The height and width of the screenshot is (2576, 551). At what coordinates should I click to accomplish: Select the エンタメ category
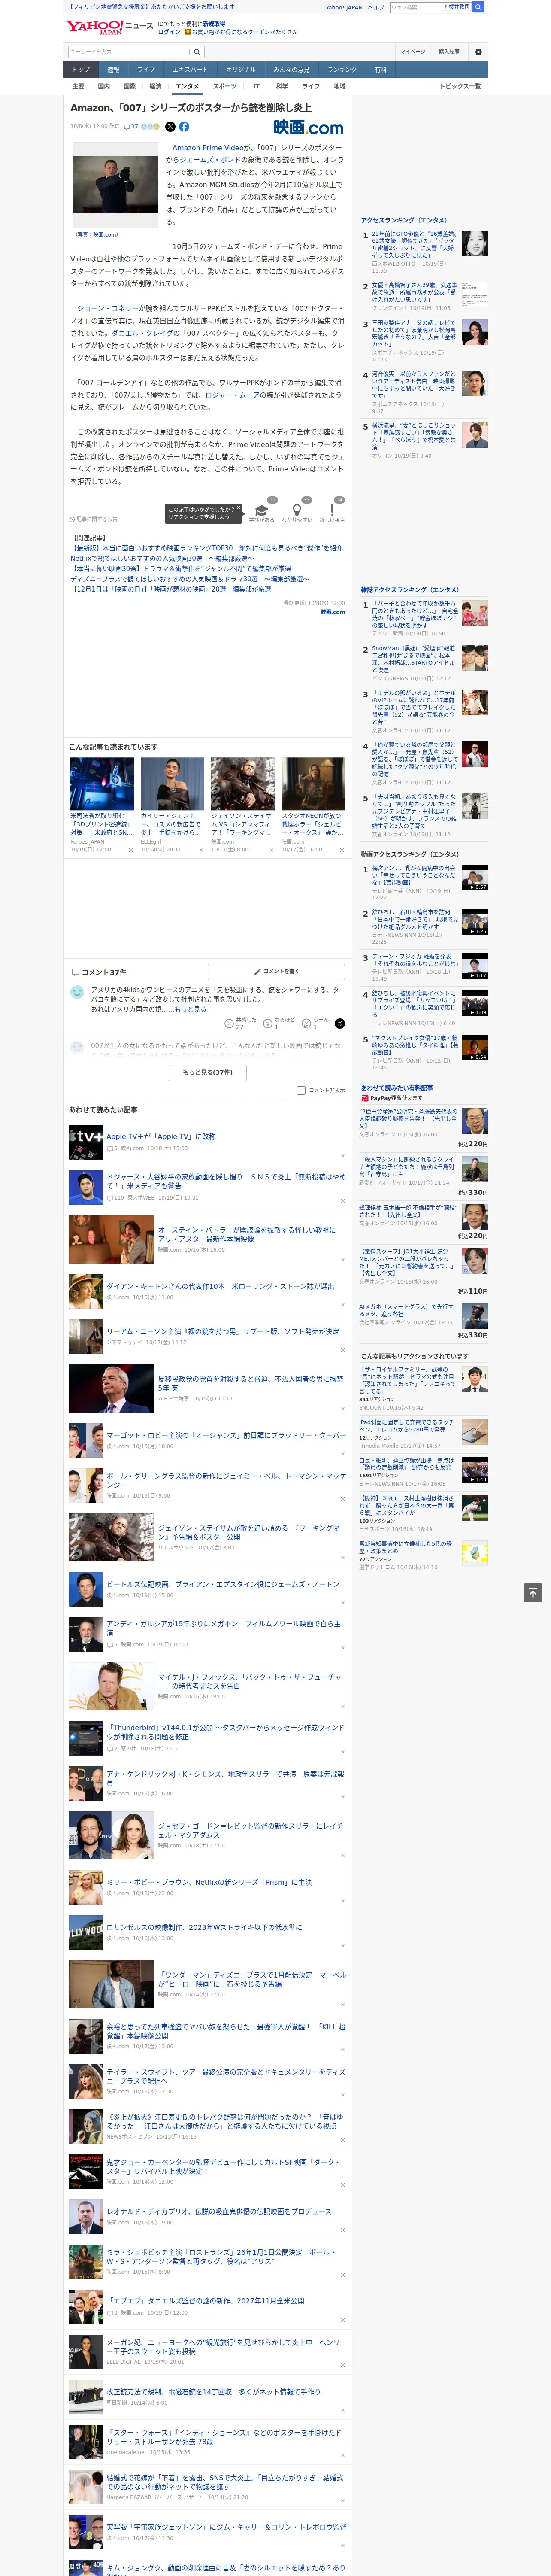pyautogui.click(x=187, y=86)
